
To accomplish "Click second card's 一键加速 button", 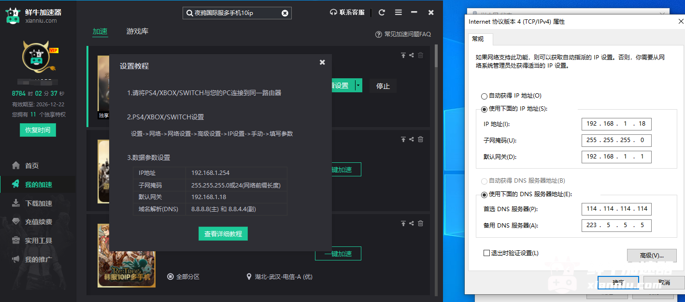I will 346,170.
